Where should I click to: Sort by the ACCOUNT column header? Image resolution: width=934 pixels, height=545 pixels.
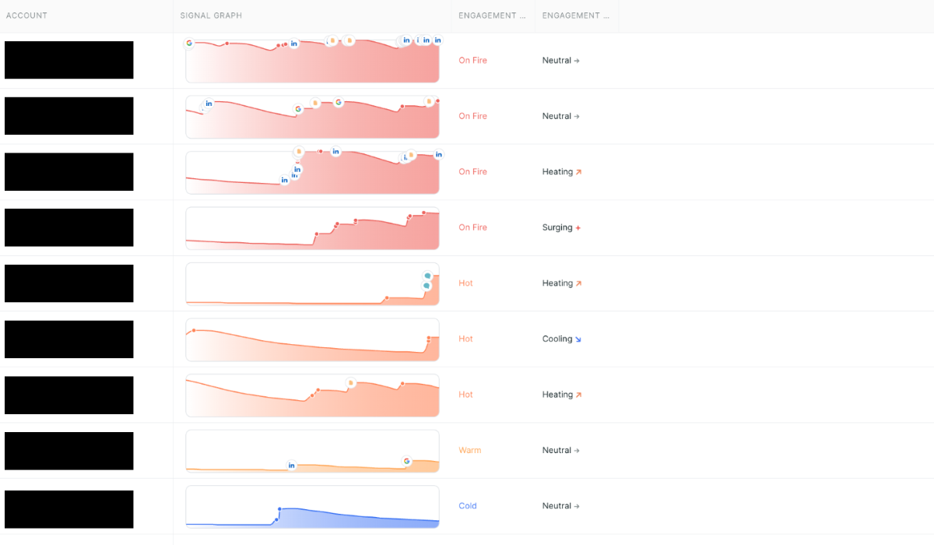pyautogui.click(x=26, y=16)
